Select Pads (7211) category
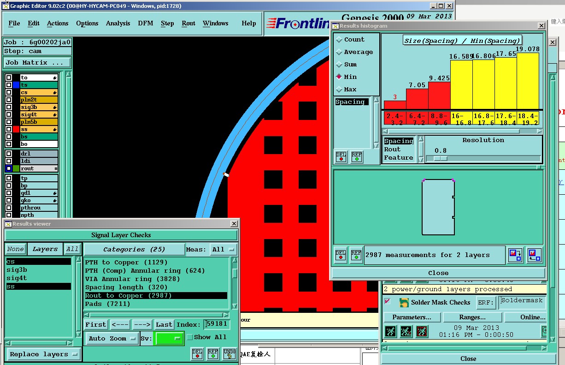This screenshot has height=365, width=565. click(156, 304)
